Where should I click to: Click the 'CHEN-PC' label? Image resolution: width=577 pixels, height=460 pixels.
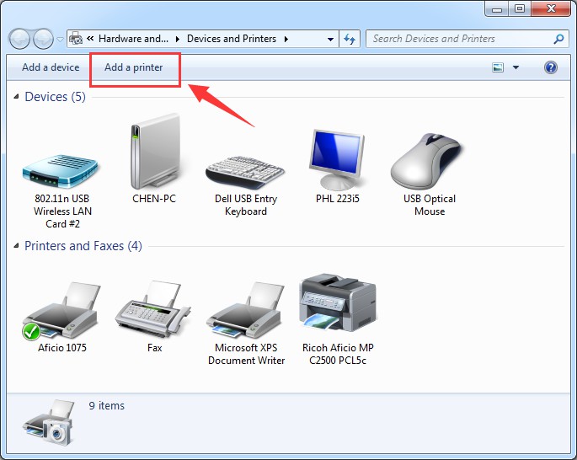[x=154, y=199]
